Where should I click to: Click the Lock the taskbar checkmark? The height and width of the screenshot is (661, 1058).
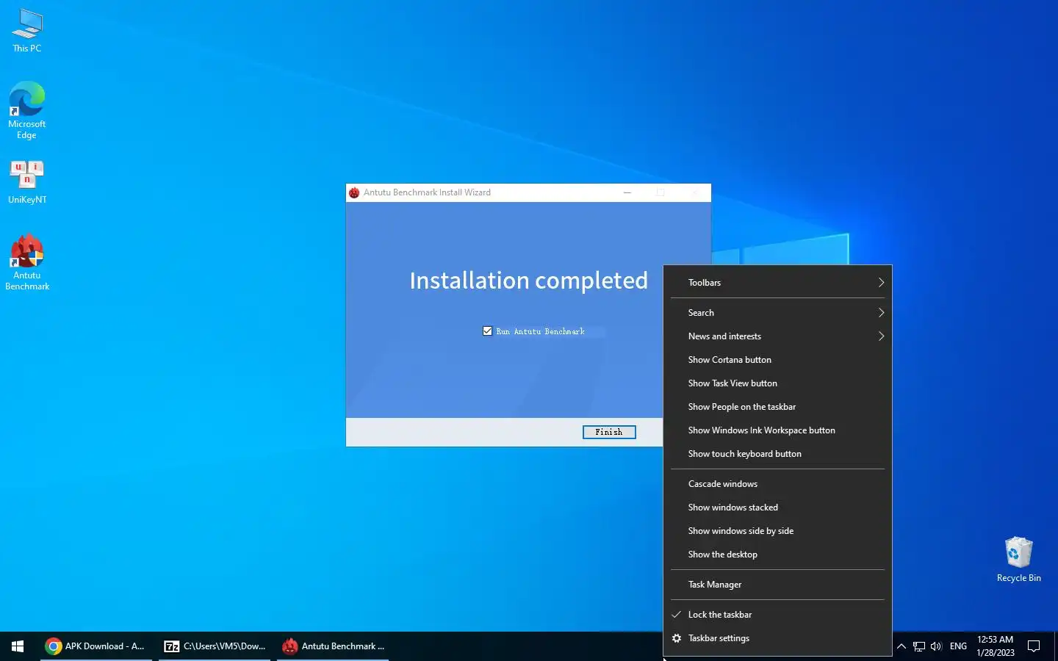tap(677, 615)
